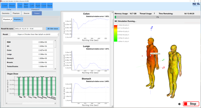Switch viewport to Bottom view

[x=26, y=6]
